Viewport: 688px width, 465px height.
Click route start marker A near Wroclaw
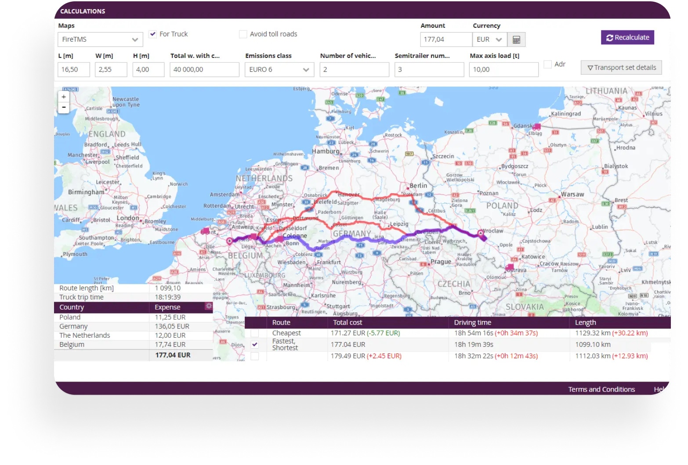(481, 233)
